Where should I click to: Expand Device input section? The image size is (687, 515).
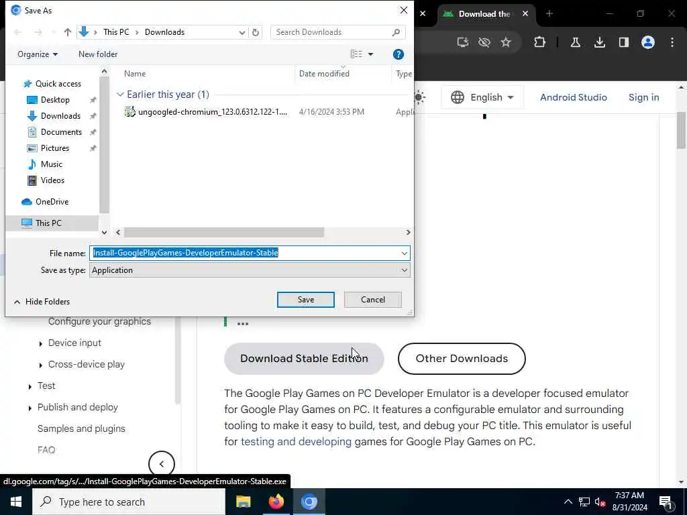[x=41, y=344]
